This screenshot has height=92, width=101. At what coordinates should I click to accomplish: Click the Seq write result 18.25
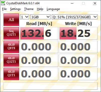tap(78, 33)
